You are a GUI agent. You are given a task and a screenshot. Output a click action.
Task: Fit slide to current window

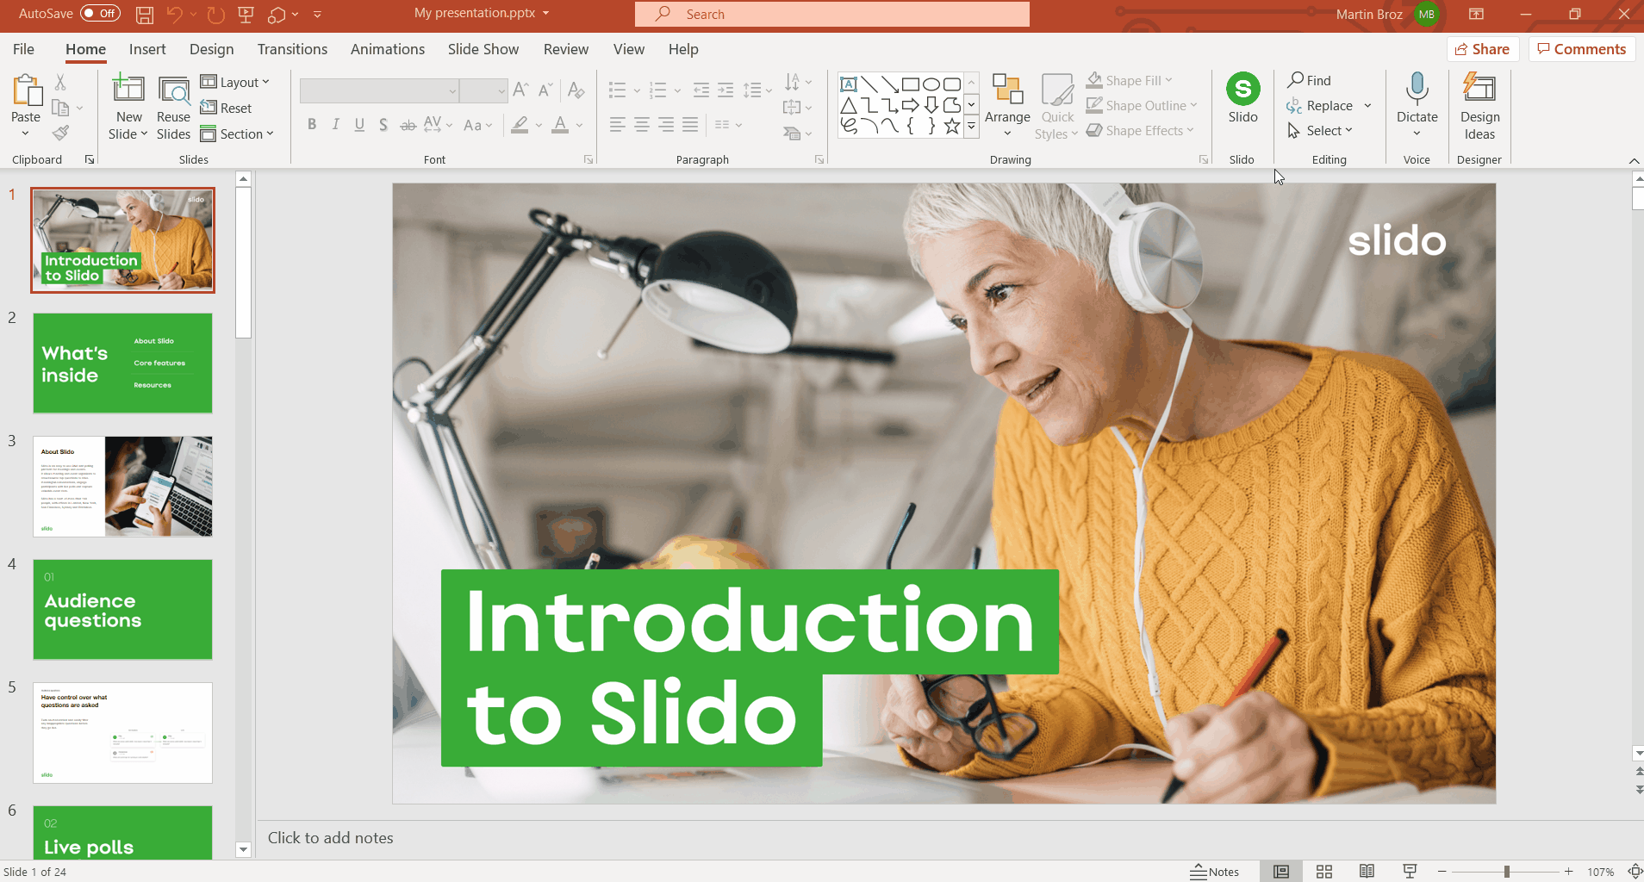[x=1635, y=872]
